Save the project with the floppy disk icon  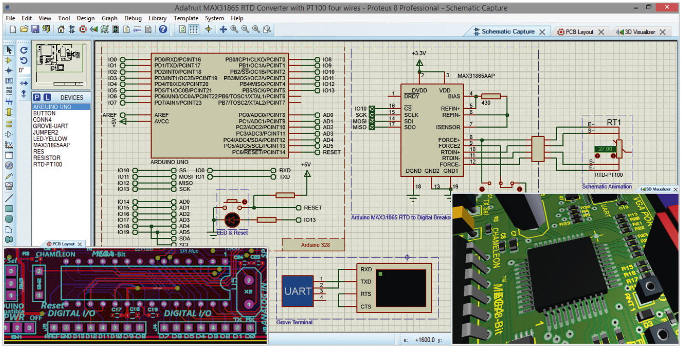(35, 29)
